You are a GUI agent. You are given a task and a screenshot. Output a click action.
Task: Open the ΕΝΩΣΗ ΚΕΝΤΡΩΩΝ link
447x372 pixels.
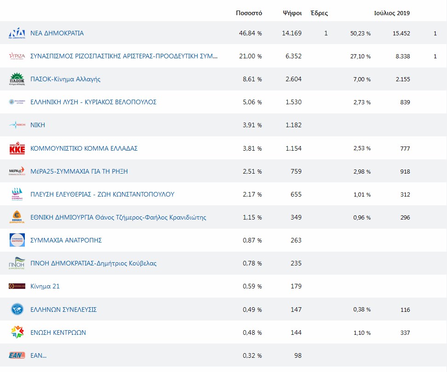[x=58, y=333]
